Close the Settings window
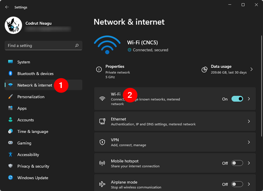The width and height of the screenshot is (263, 191). click(x=256, y=5)
